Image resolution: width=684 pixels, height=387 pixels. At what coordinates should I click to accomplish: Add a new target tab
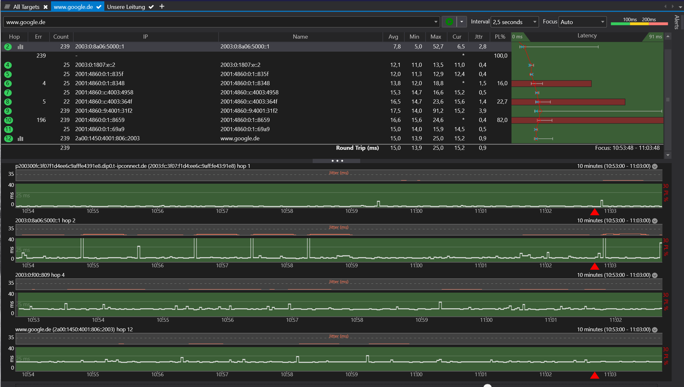[162, 6]
